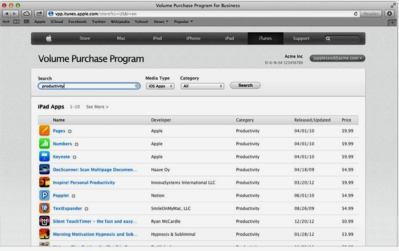Open the Numbers app link

[x=63, y=144]
